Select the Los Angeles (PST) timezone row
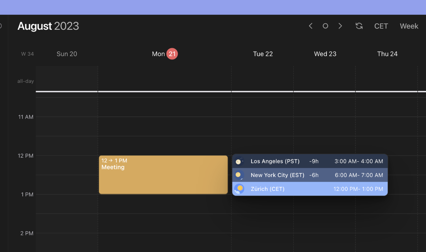 [309, 161]
